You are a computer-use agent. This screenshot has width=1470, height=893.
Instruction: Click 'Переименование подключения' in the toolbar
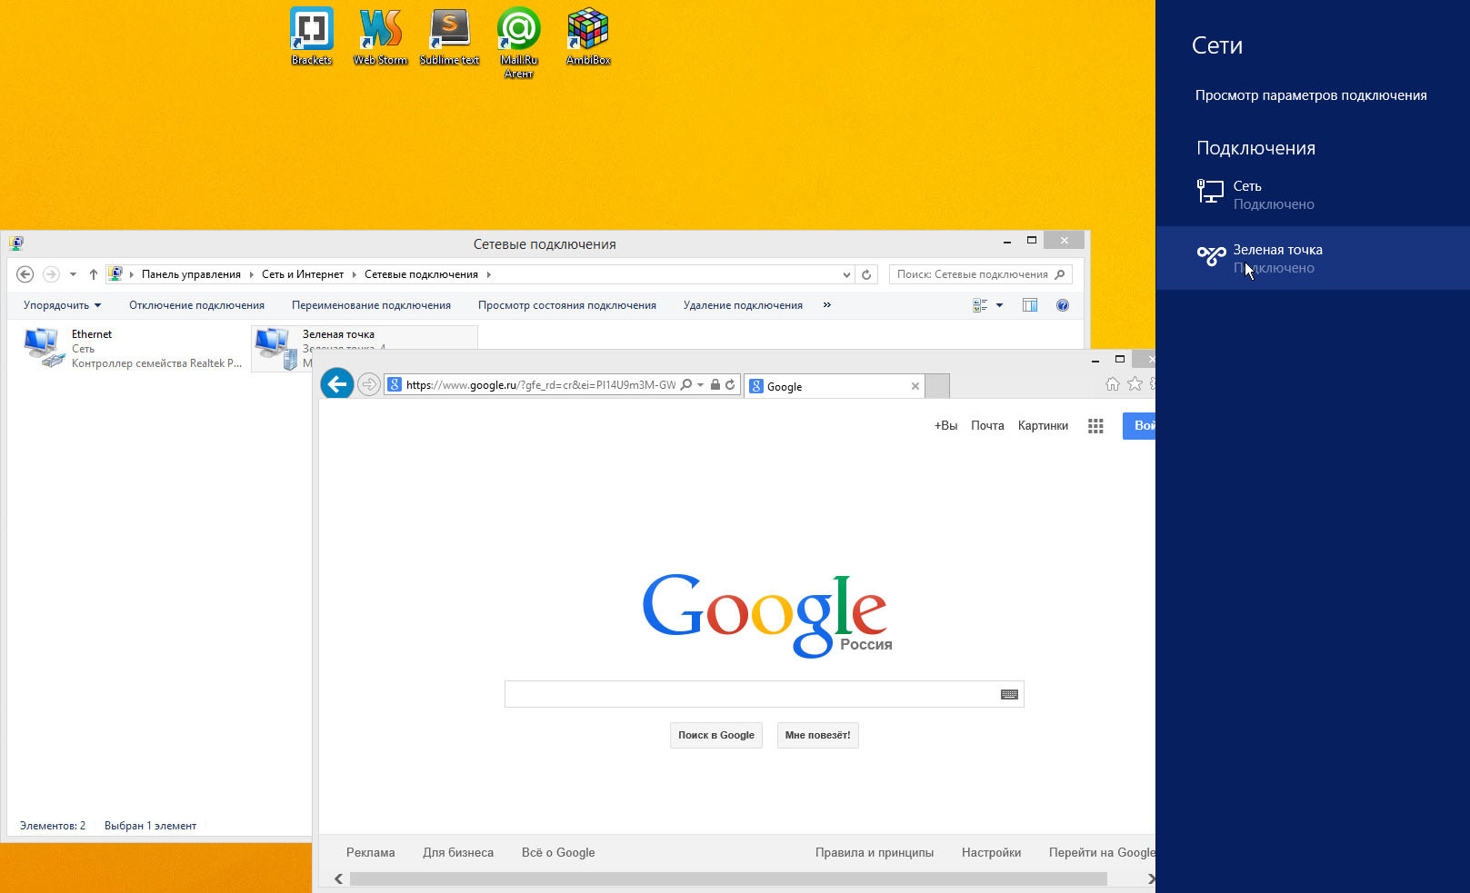(371, 305)
